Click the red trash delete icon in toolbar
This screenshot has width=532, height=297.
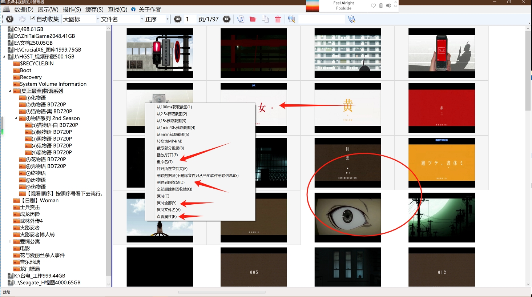click(x=278, y=19)
